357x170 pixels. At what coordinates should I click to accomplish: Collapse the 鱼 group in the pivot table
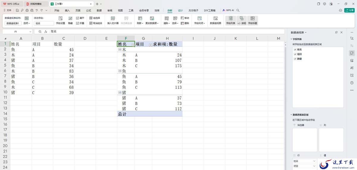(120, 71)
